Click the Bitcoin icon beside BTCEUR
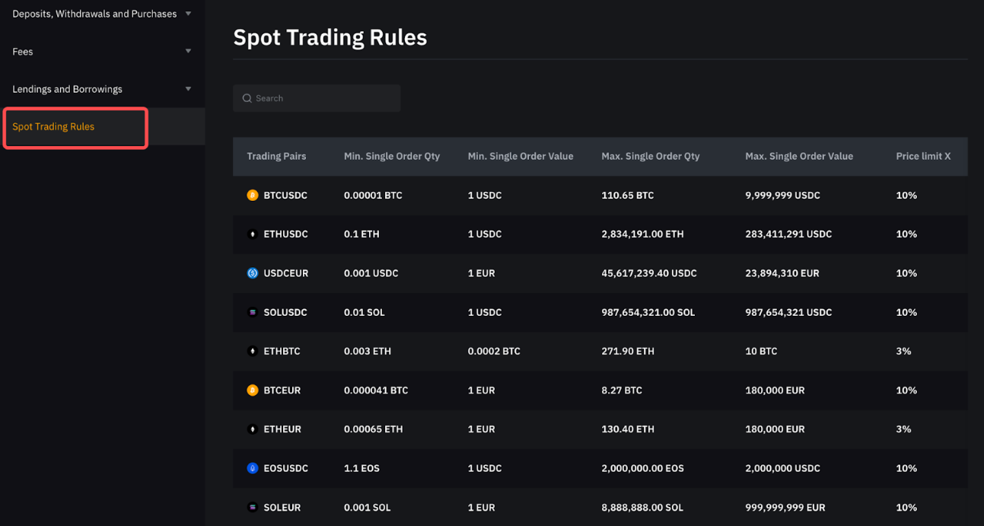 pos(253,391)
